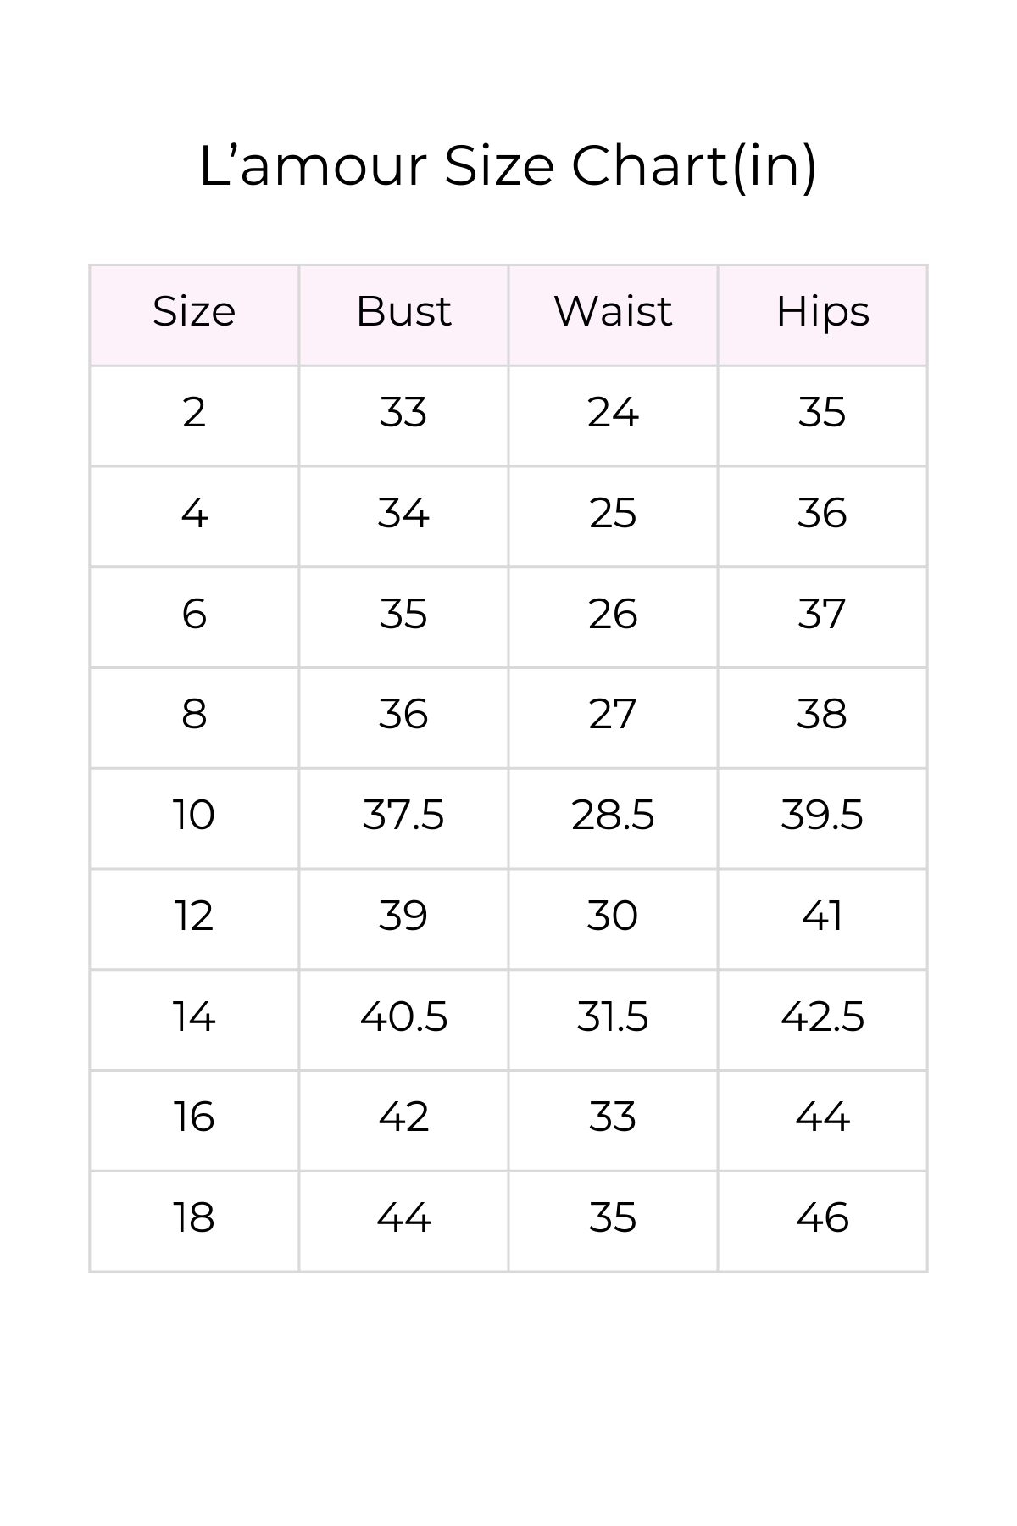
Task: Click the waist value 31.5
Action: pyautogui.click(x=613, y=1016)
